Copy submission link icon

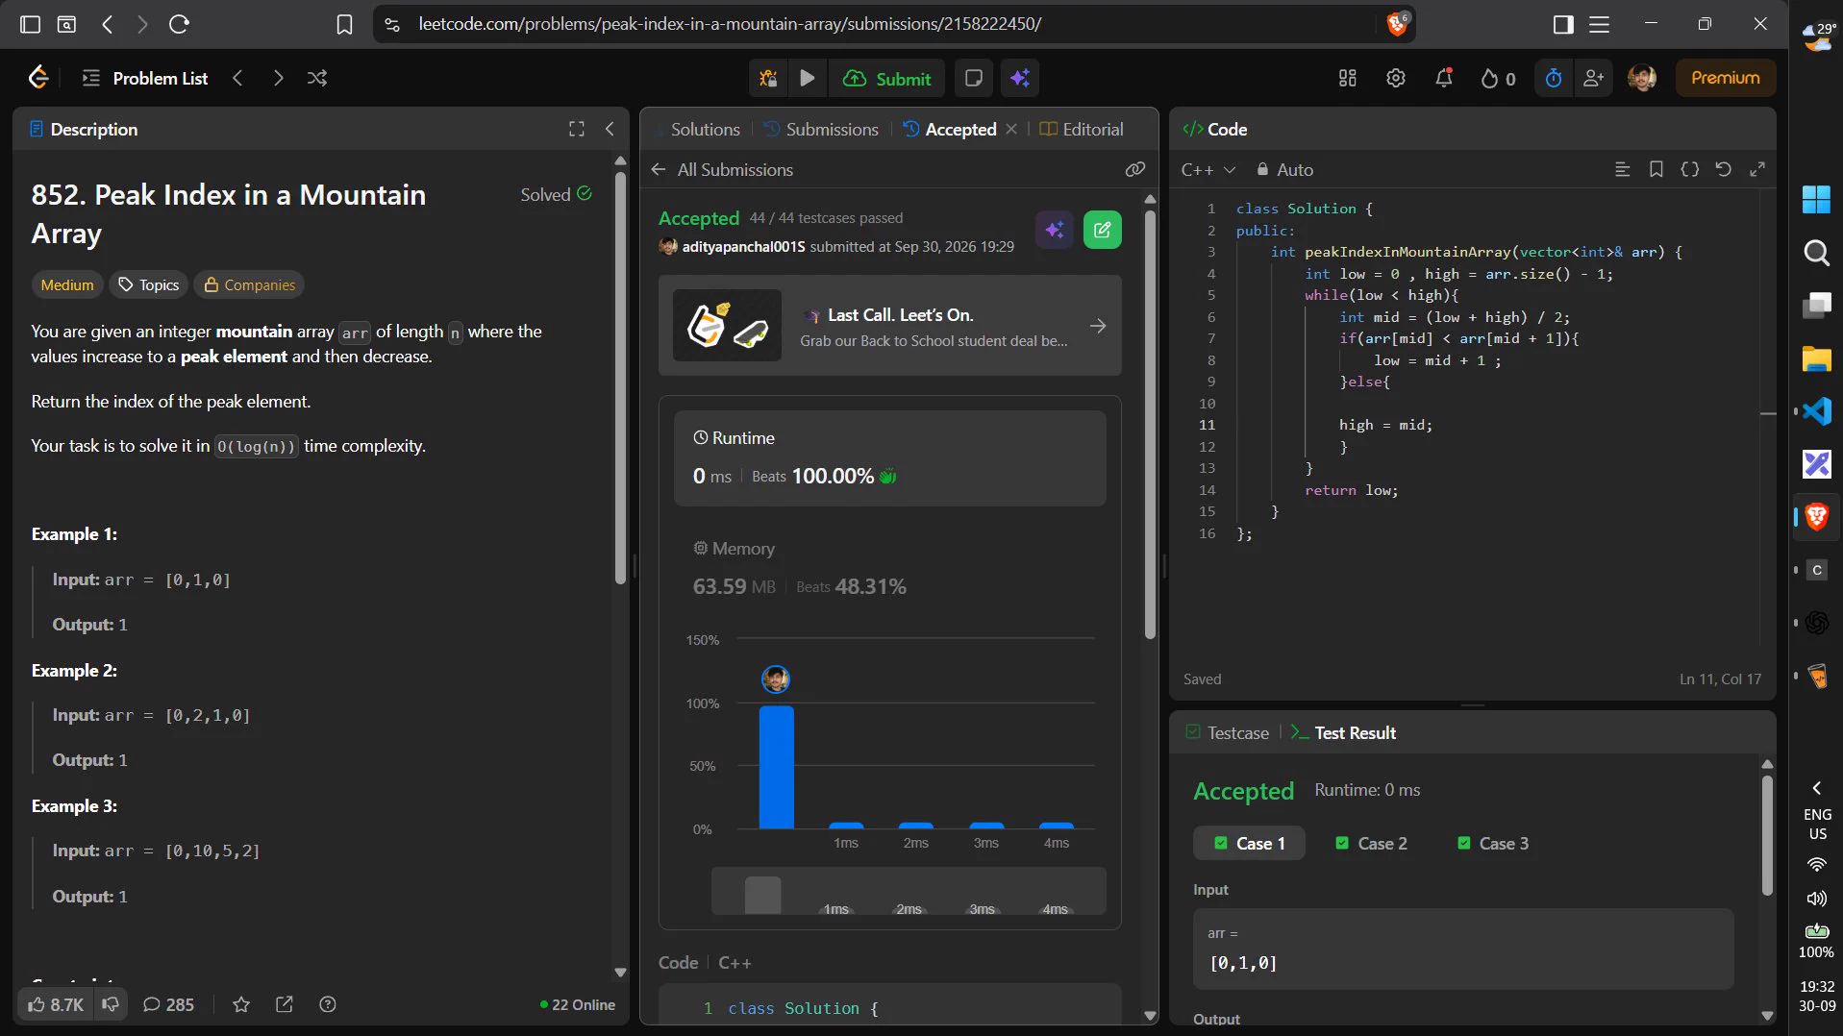click(x=1135, y=169)
